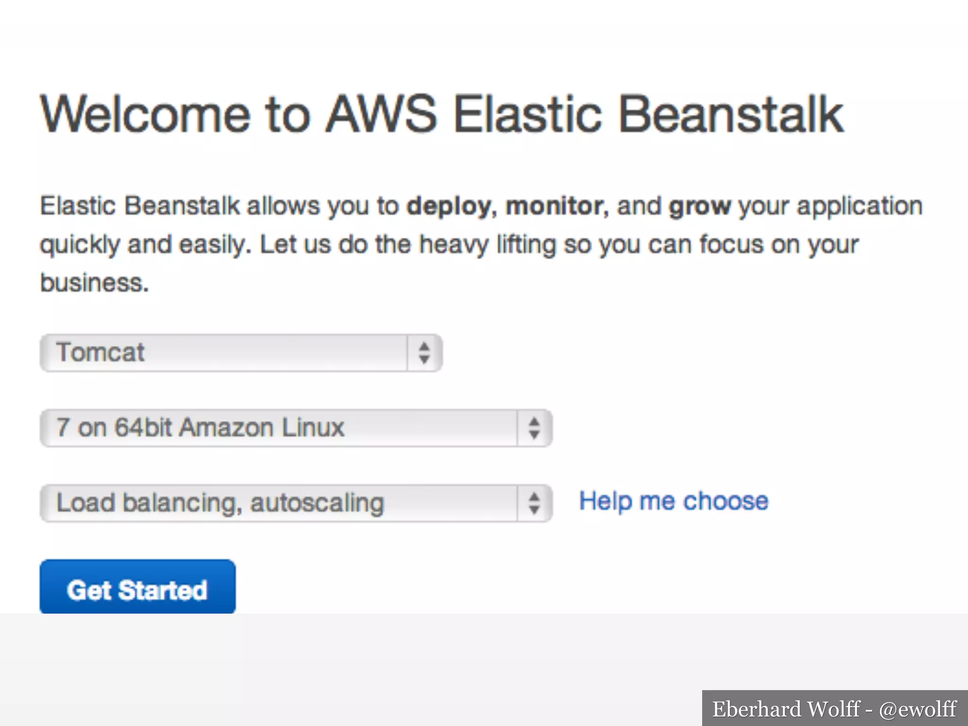This screenshot has height=726, width=968.
Task: Click the word business in the description
Action: [94, 283]
